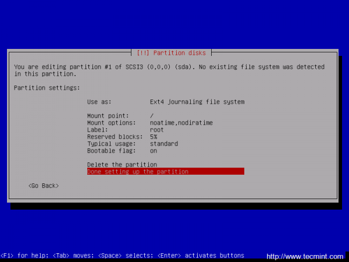
Task: Select the "Reserved blocks:" label
Action: (x=115, y=137)
